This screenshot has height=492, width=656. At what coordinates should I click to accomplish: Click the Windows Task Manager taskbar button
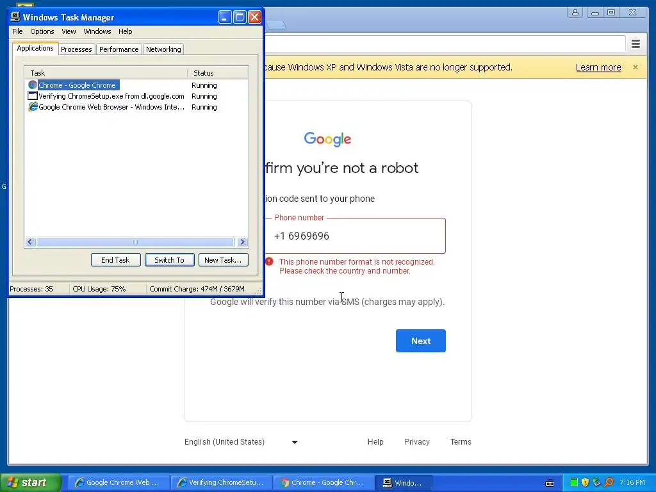click(x=404, y=482)
